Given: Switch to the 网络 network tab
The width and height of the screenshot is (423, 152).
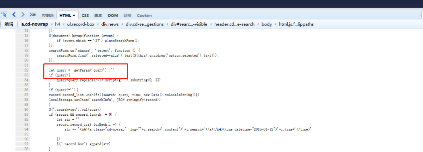Looking at the screenshot, I should [127, 16].
